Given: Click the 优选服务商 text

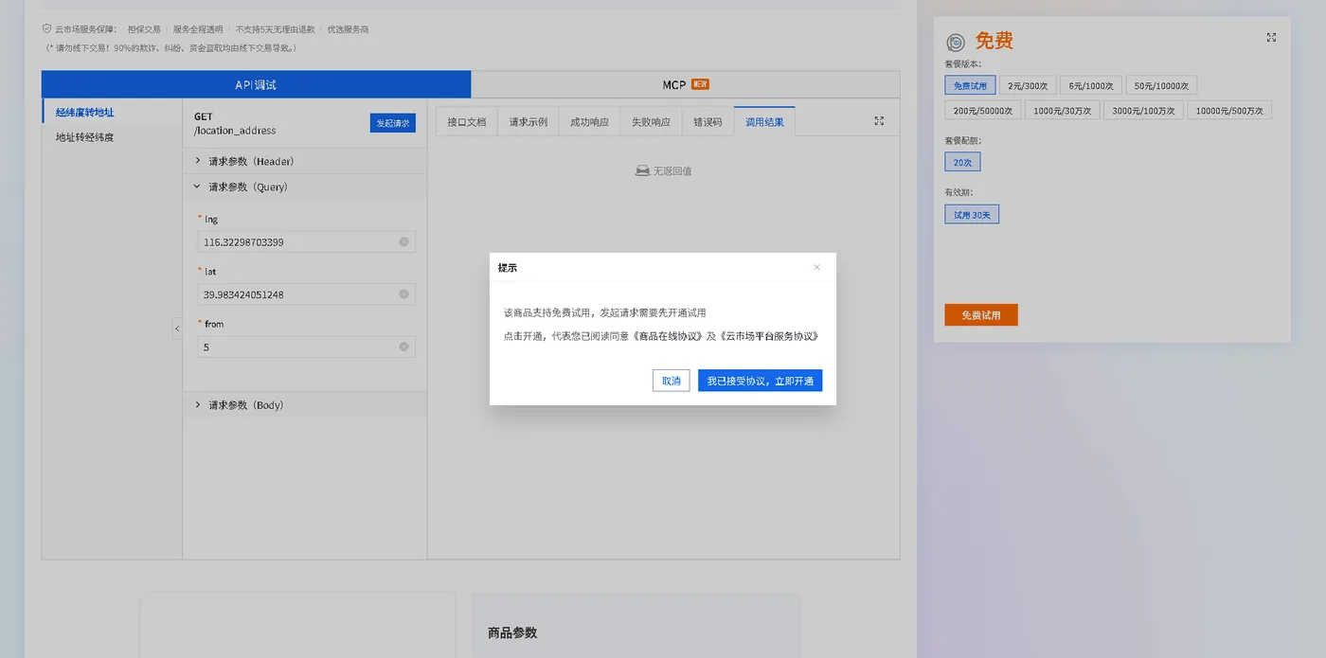Looking at the screenshot, I should click(x=348, y=29).
